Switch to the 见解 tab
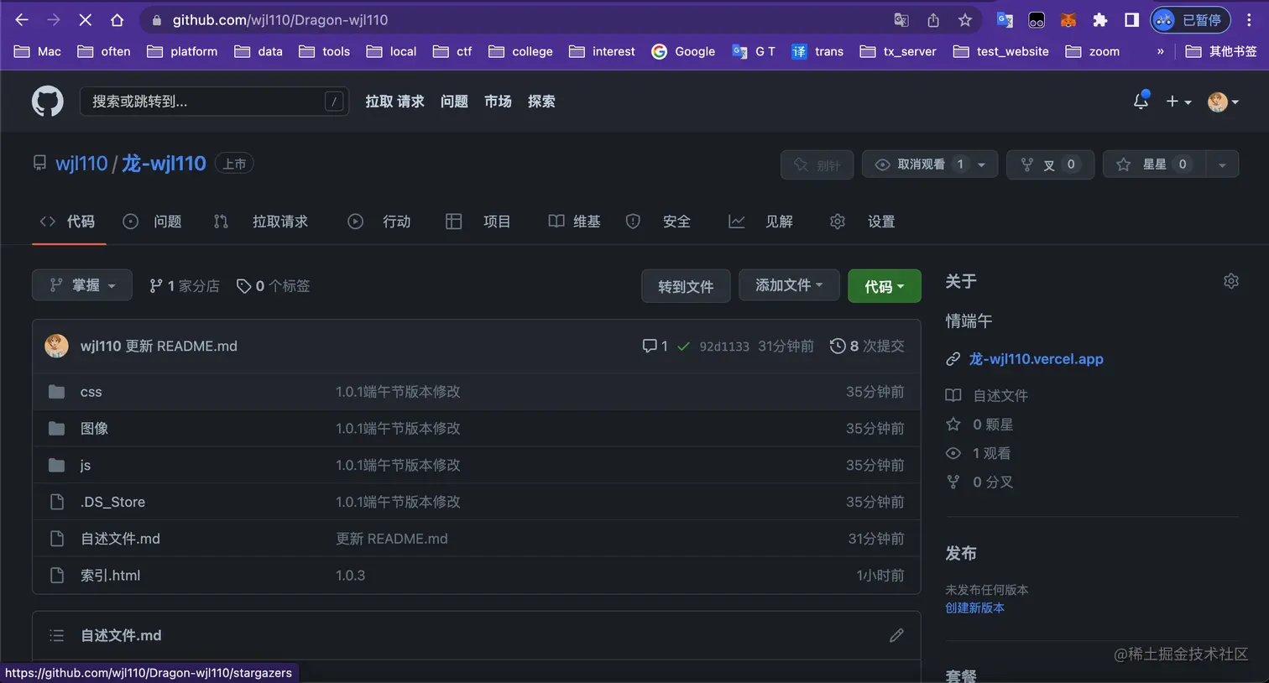This screenshot has width=1269, height=683. pyautogui.click(x=761, y=222)
